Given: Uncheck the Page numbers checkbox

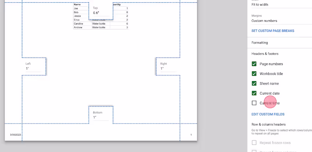Looking at the screenshot, I should (x=254, y=64).
